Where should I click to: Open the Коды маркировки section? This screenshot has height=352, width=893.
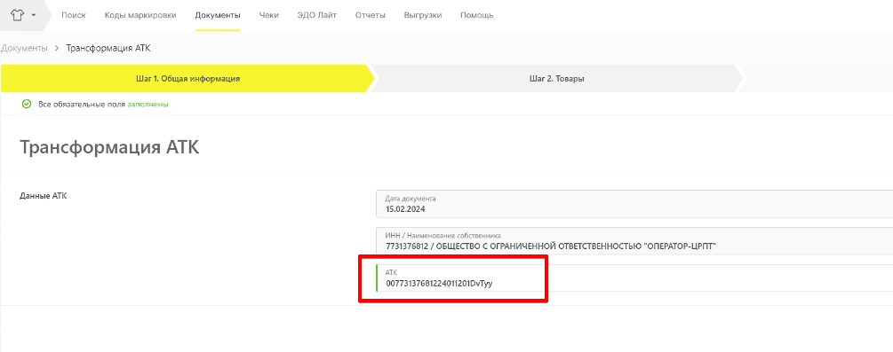[x=140, y=15]
